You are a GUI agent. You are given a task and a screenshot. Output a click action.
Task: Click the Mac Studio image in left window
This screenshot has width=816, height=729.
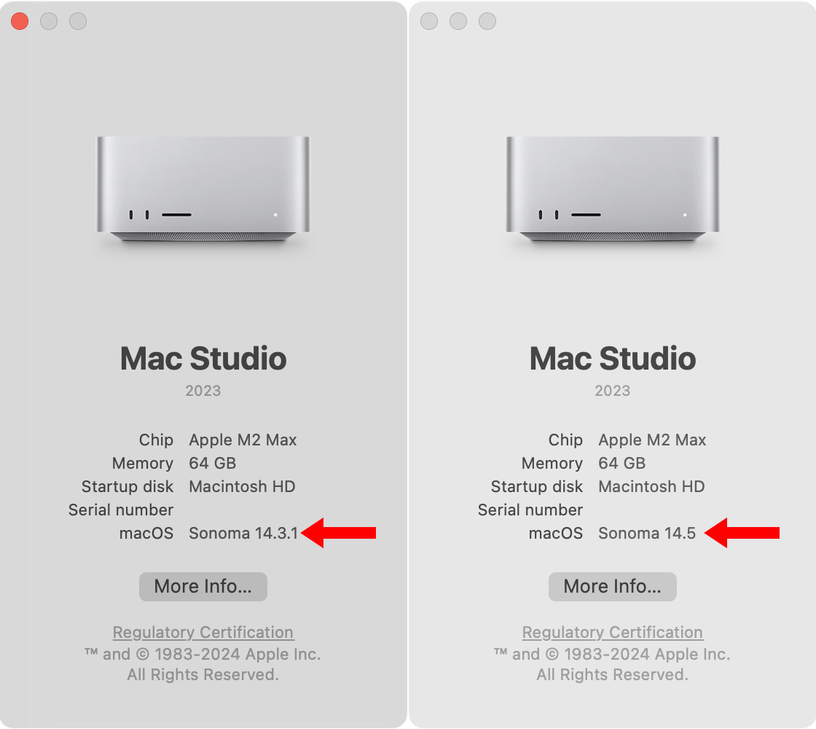coord(203,190)
